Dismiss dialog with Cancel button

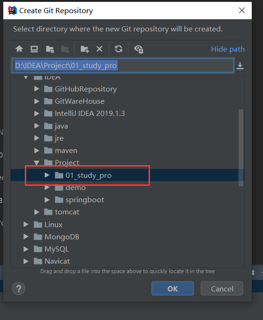pyautogui.click(x=222, y=289)
